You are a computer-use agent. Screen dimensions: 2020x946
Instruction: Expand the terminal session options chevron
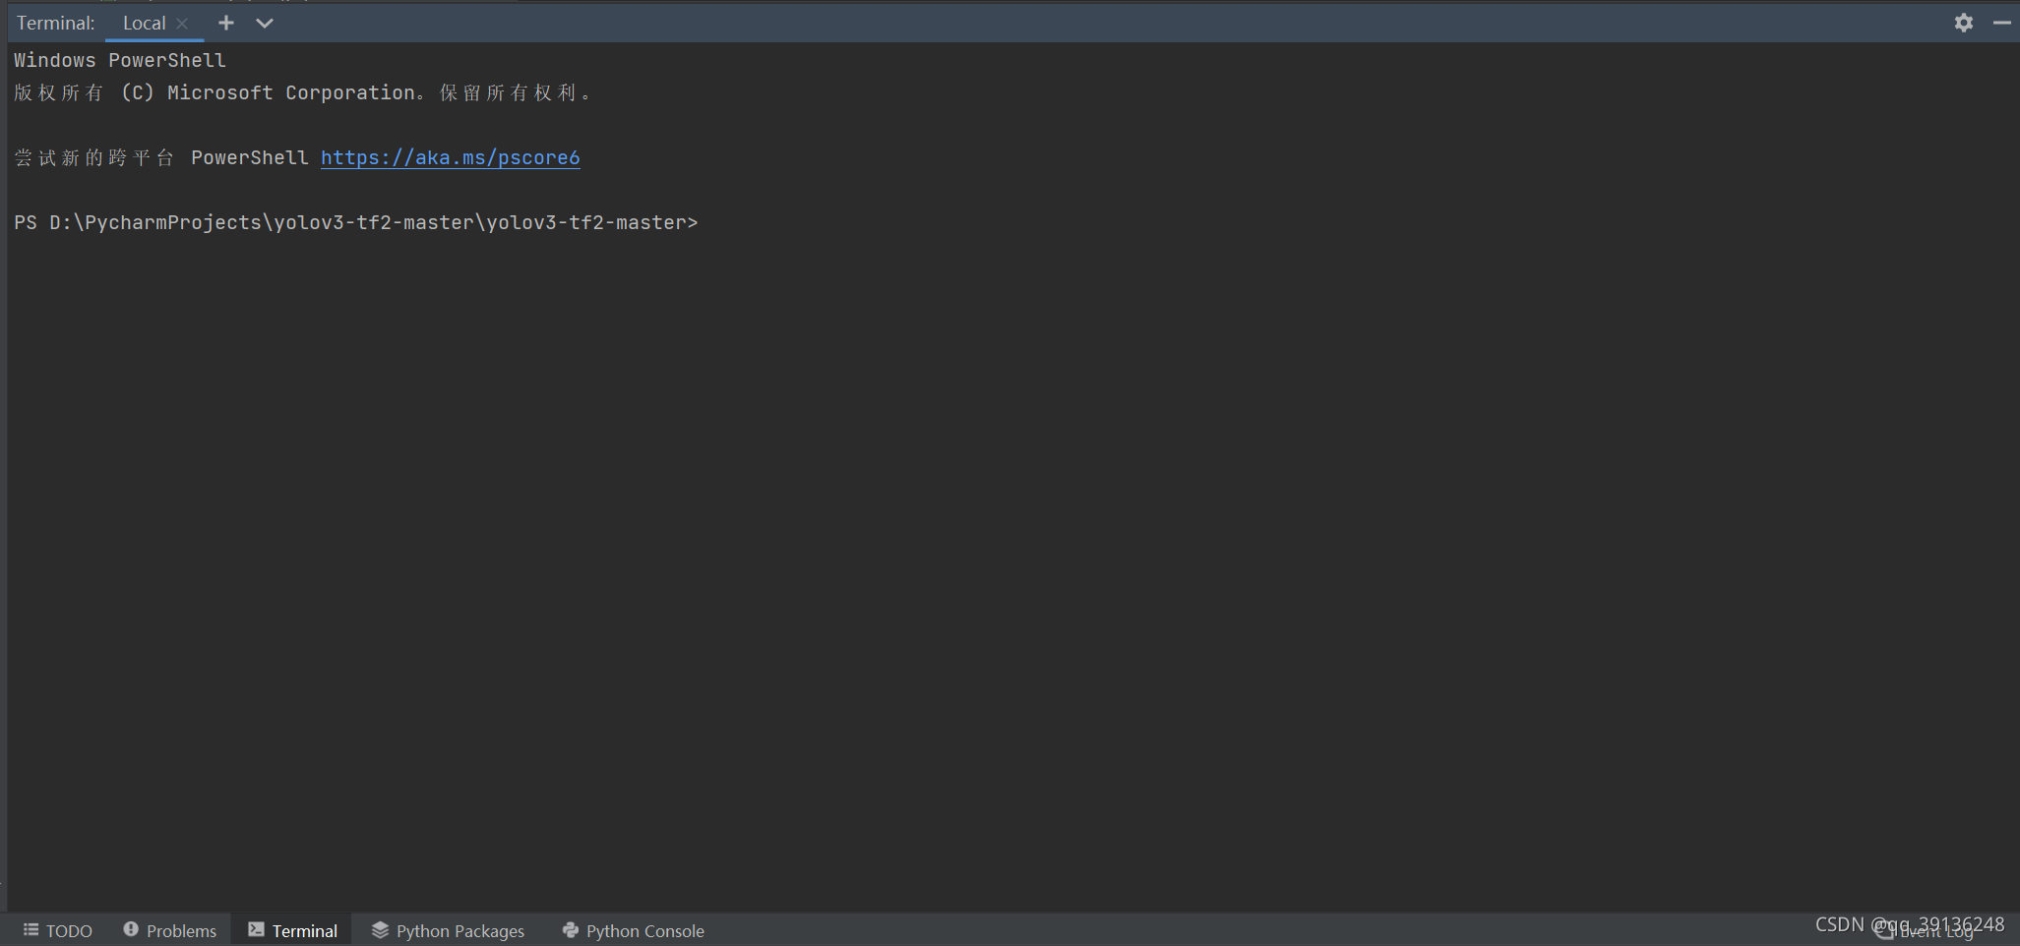tap(265, 23)
